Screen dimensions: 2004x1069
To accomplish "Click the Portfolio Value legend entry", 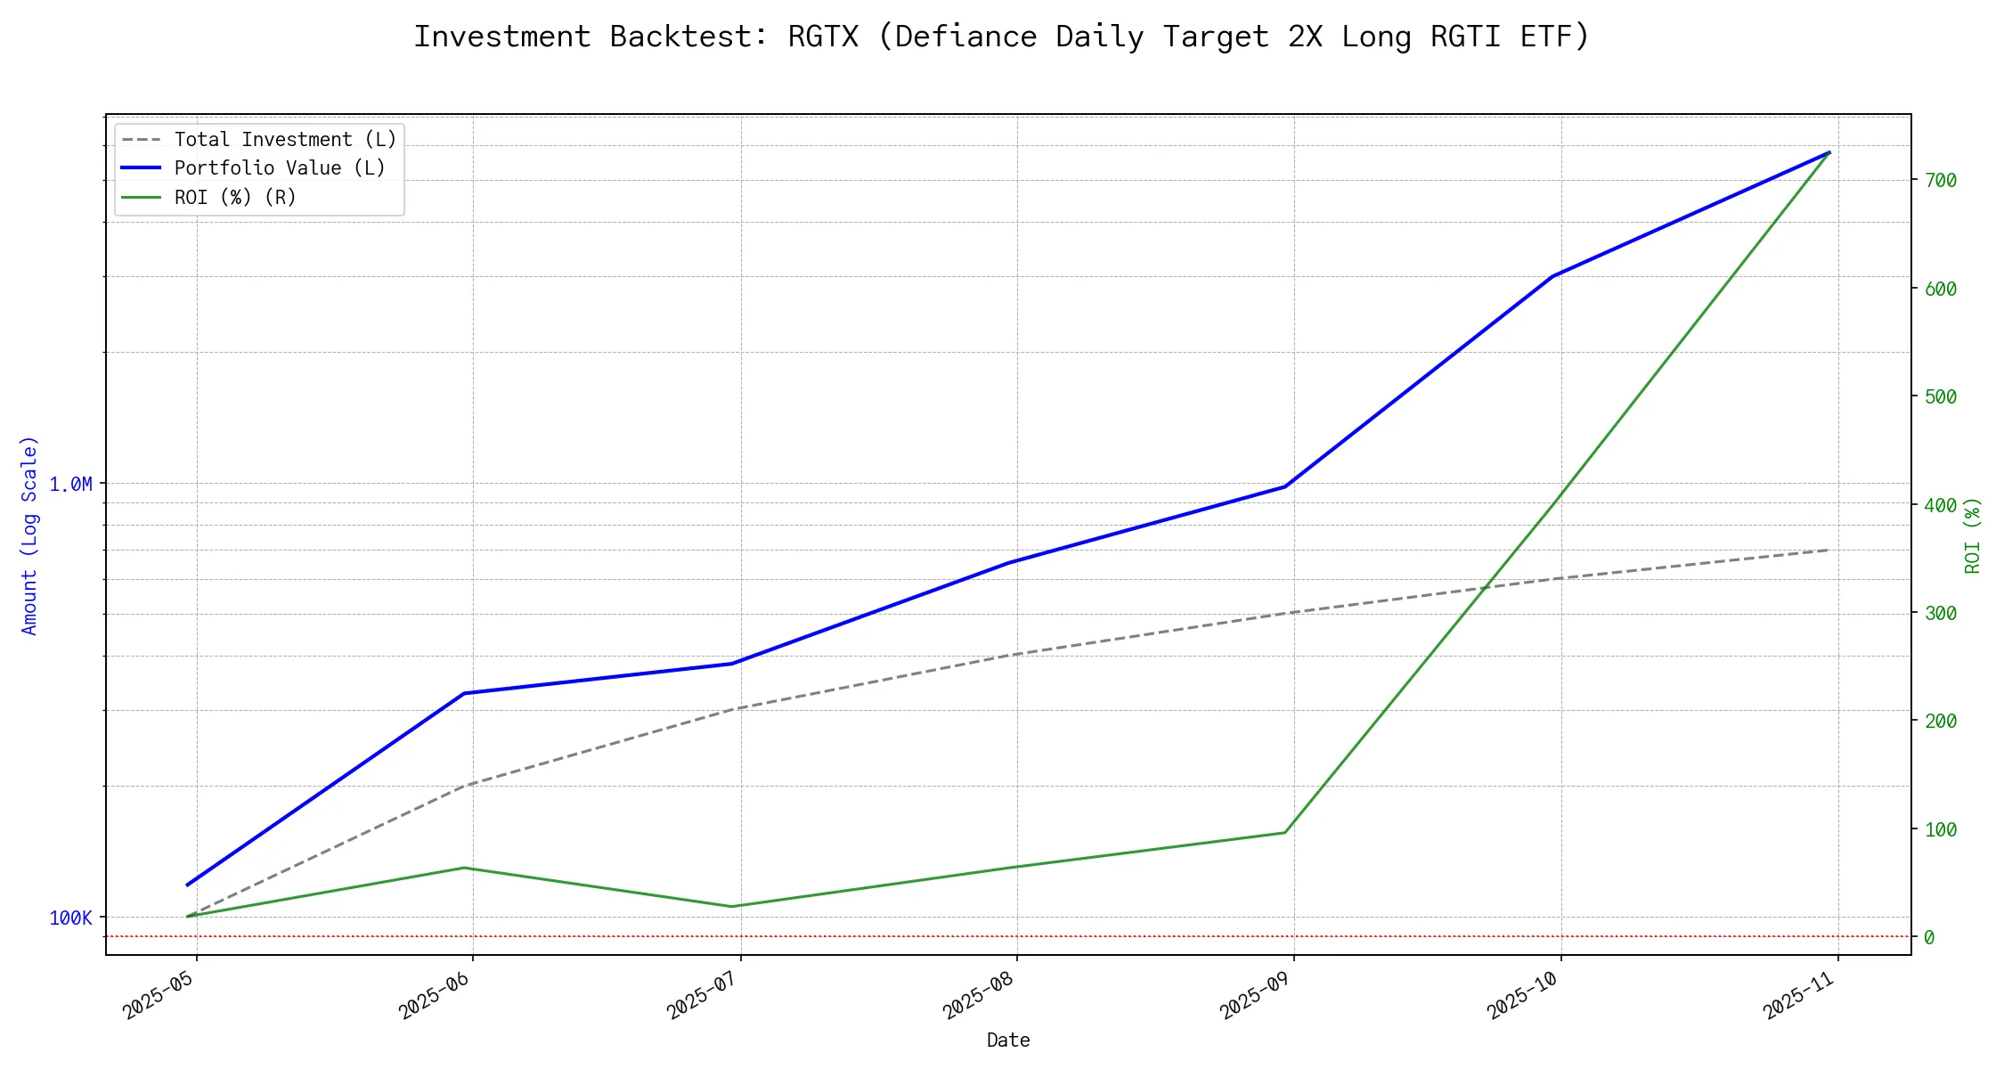I will [280, 168].
